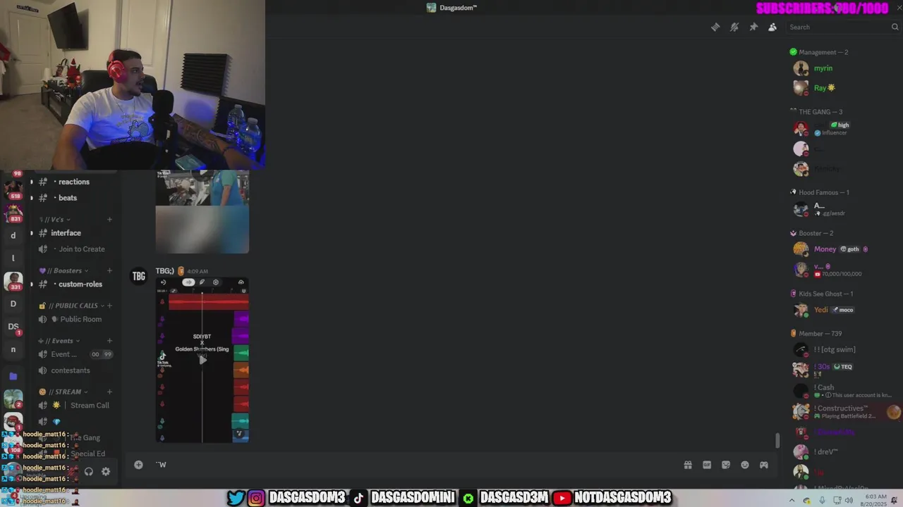The image size is (903, 507).
Task: Open the GIF picker
Action: (x=707, y=465)
